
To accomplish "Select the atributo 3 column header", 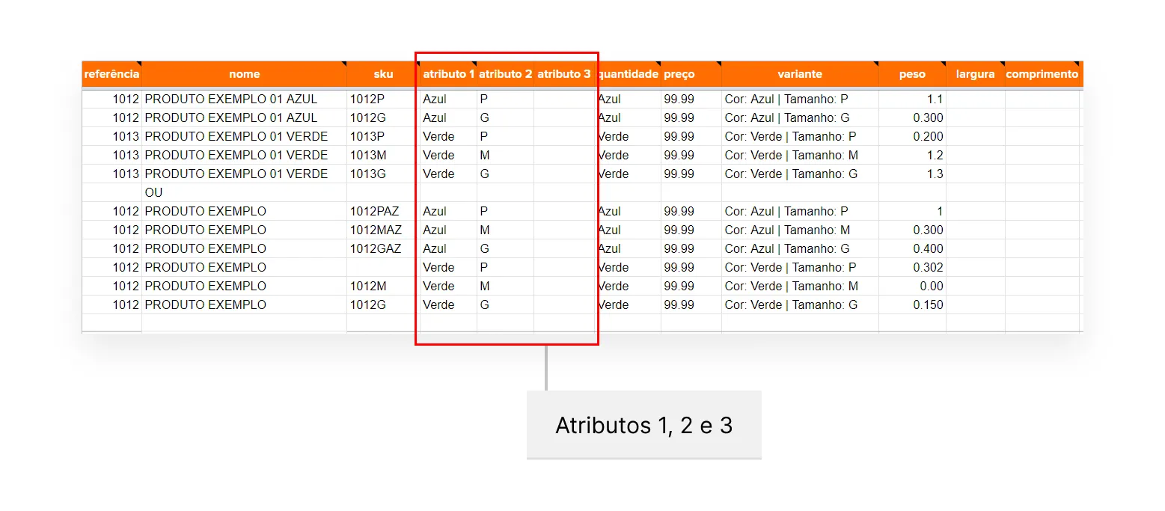I will pyautogui.click(x=563, y=73).
